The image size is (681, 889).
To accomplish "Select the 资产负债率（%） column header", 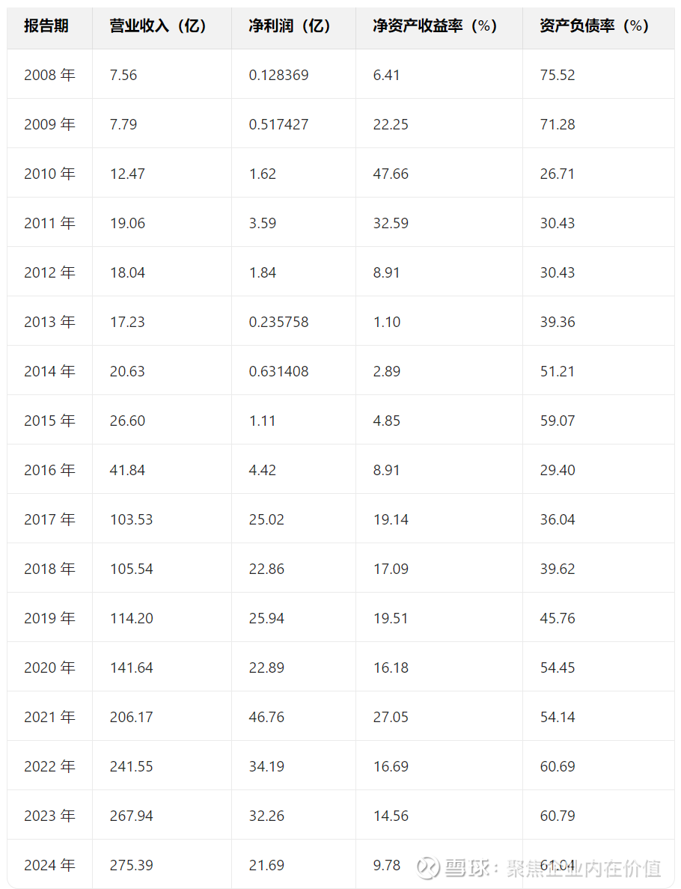I will pos(594,25).
